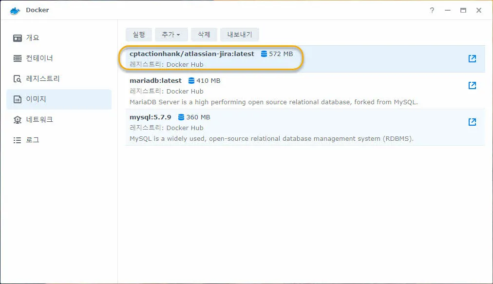This screenshot has height=284, width=493.
Task: Open external link for mariadb:latest image
Action: pyautogui.click(x=472, y=85)
